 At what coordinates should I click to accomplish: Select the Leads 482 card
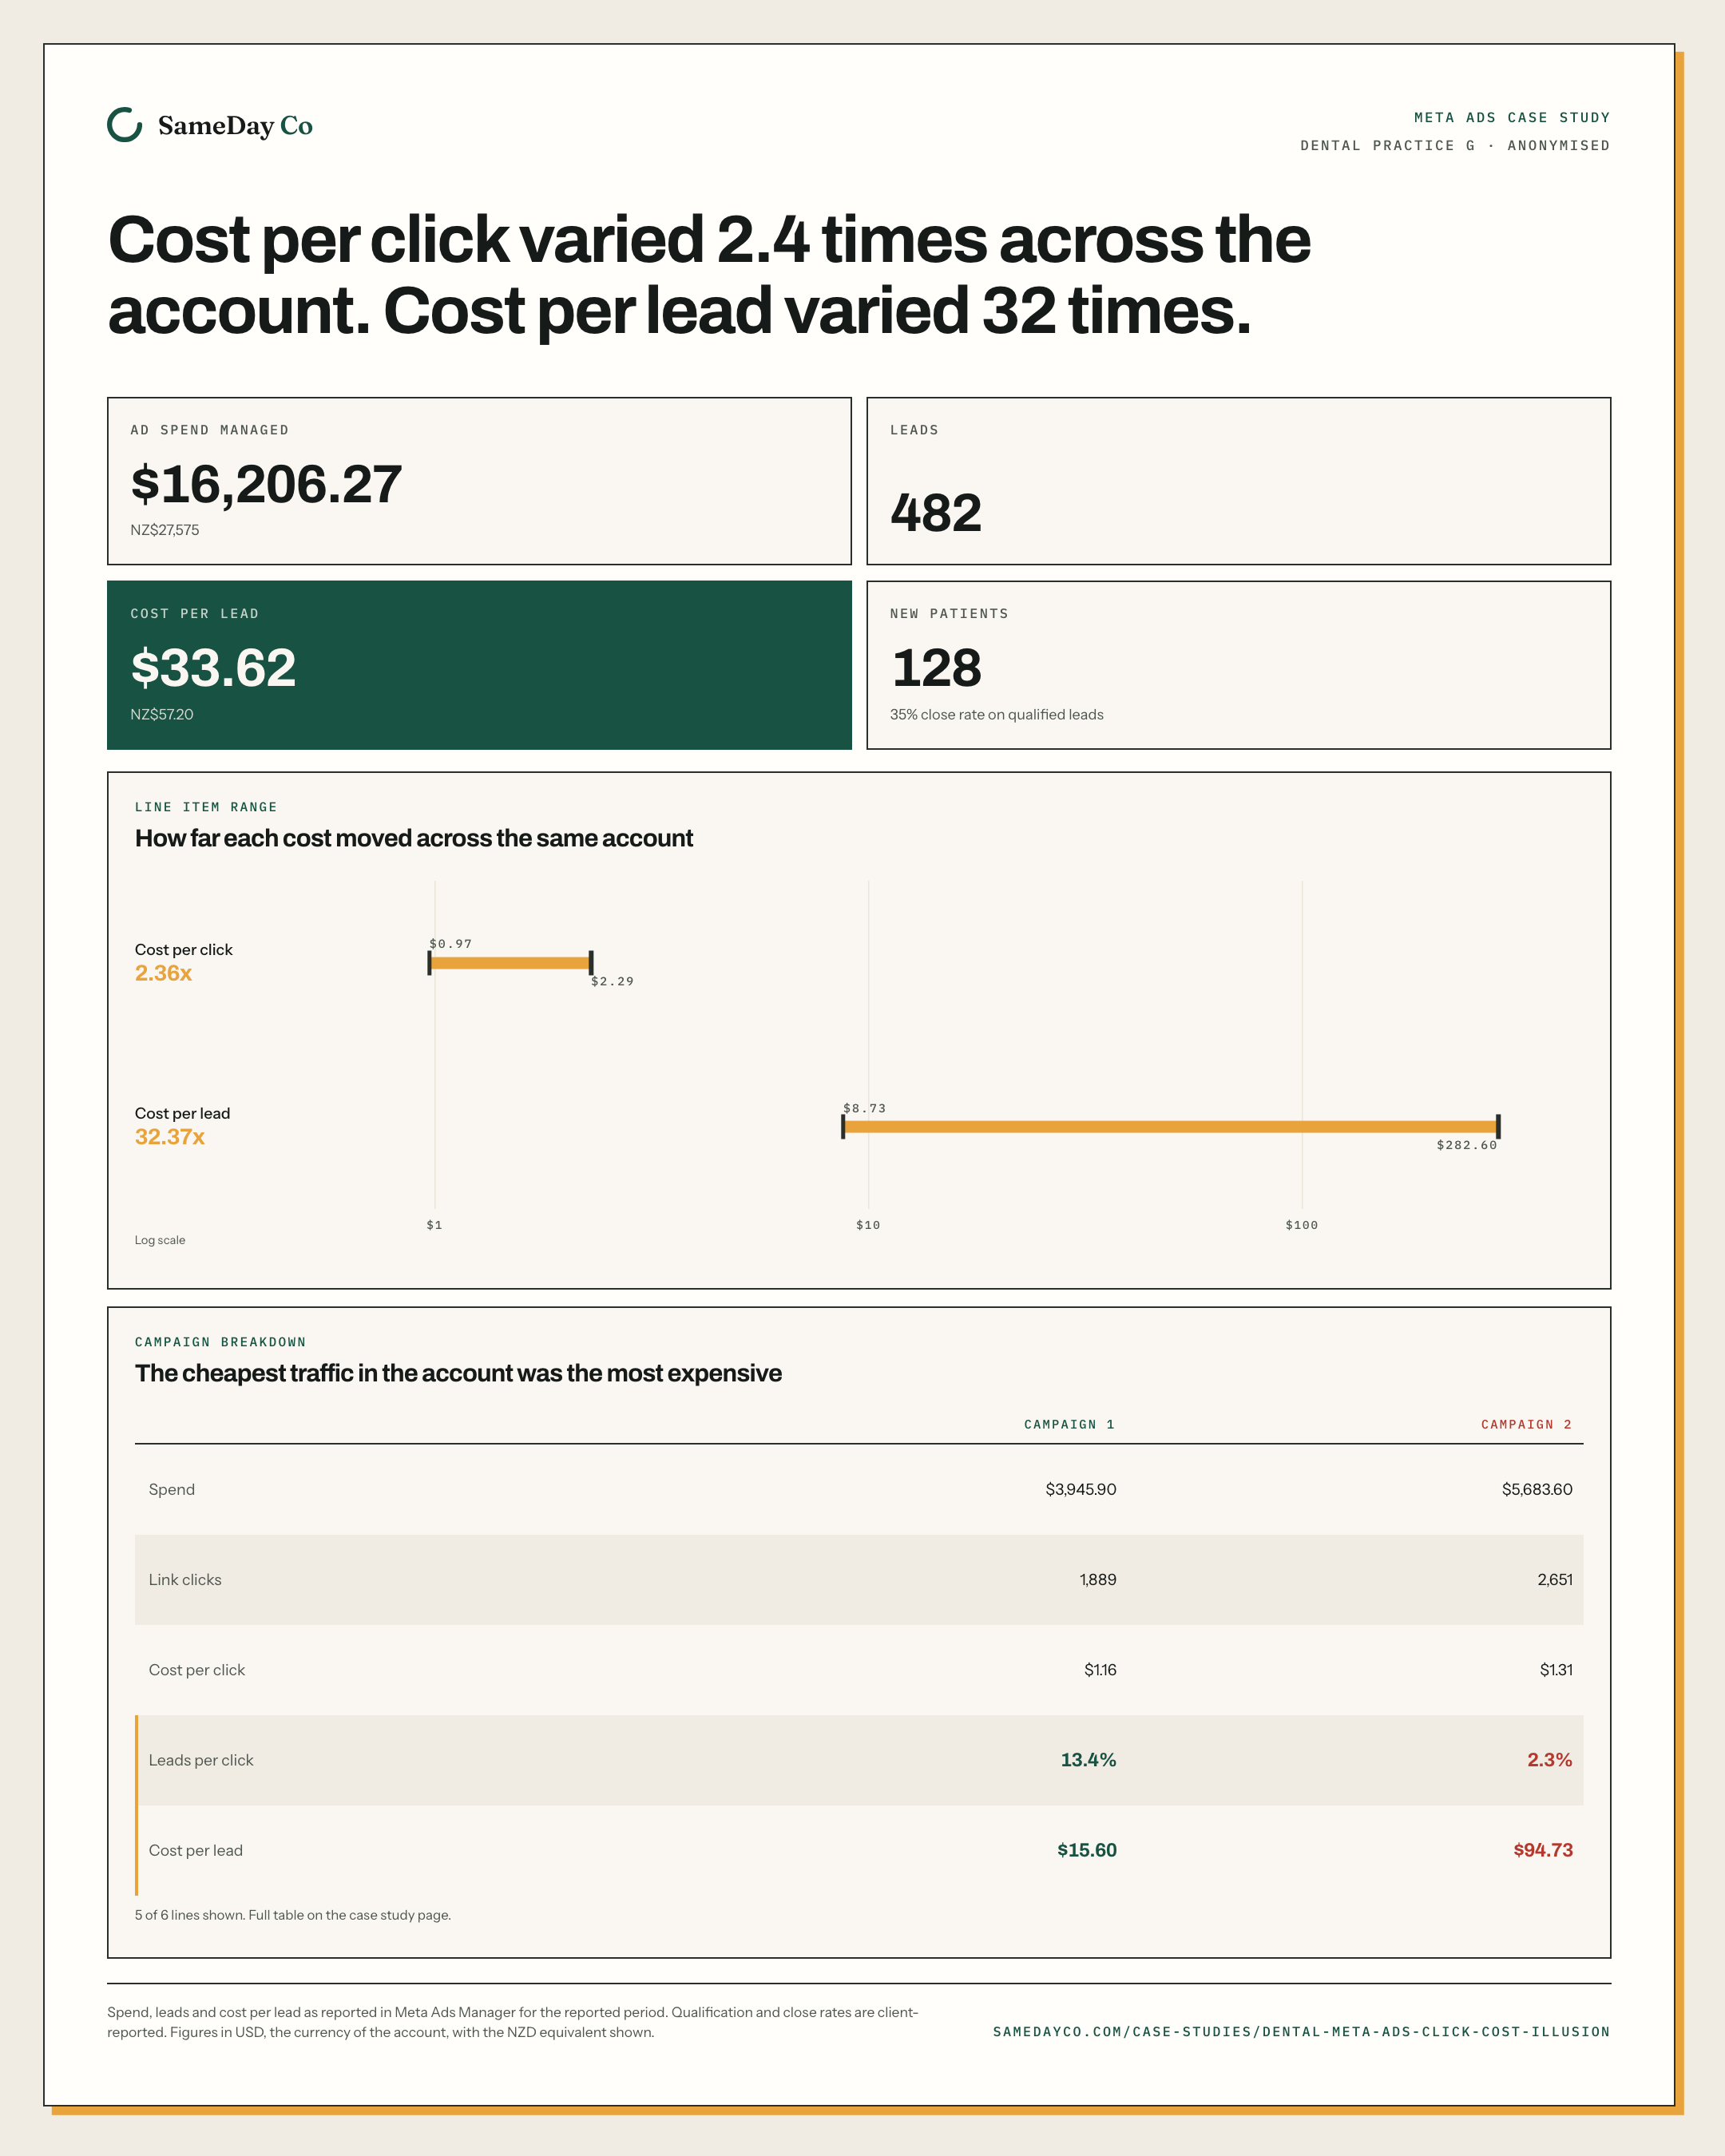(x=1238, y=481)
